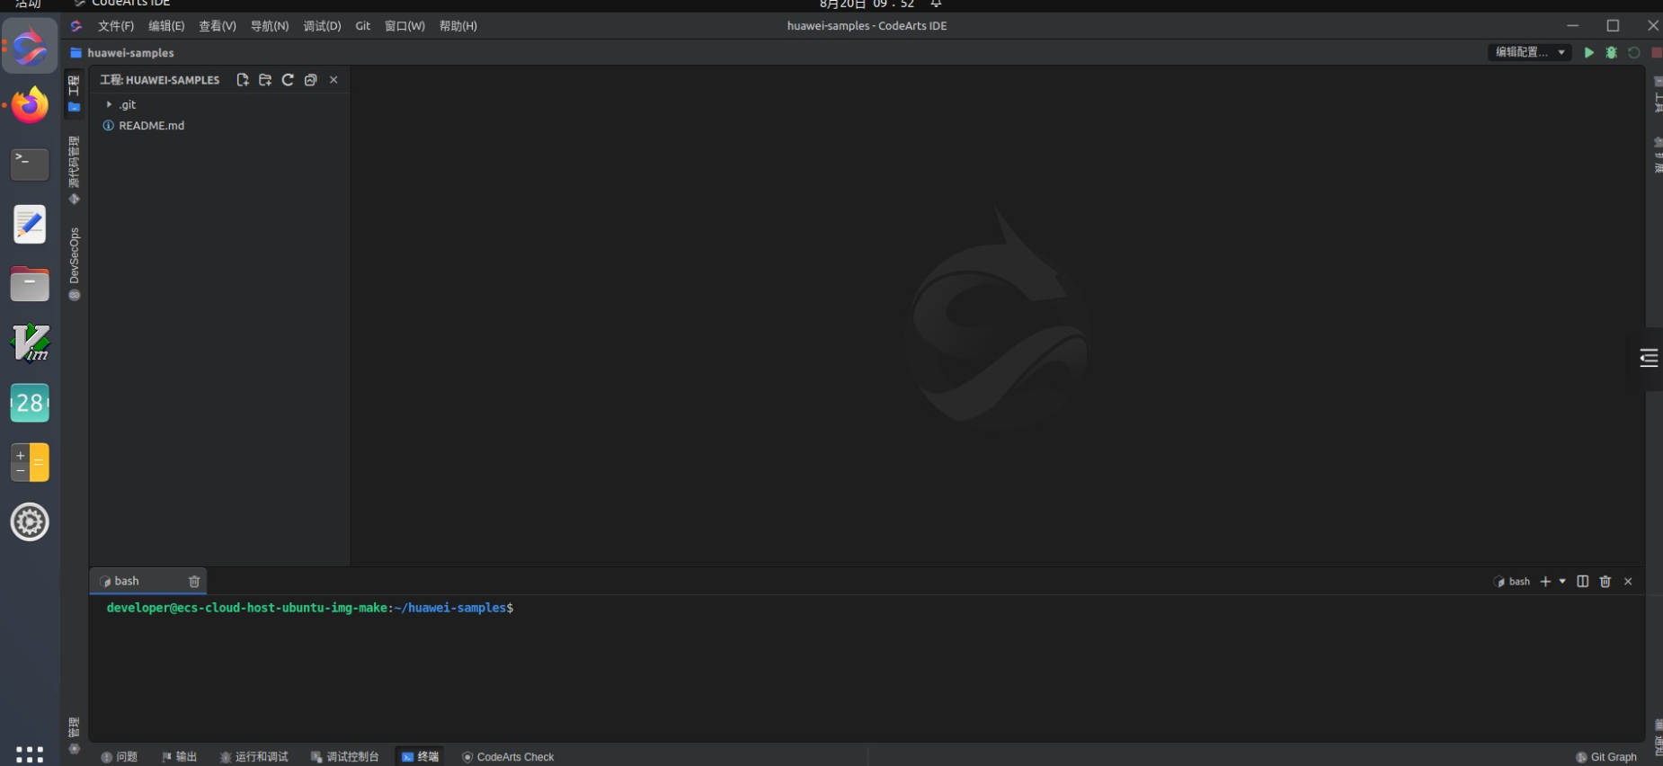Click the CodeArts logo in menu bar
The height and width of the screenshot is (766, 1663).
point(76,26)
